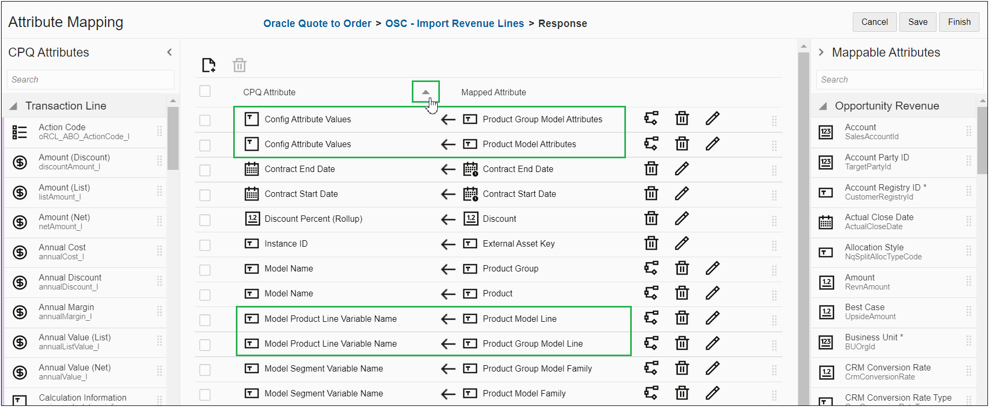Viewport: 989px width, 407px height.
Task: Select checkbox for Instance ID row
Action: pyautogui.click(x=205, y=245)
